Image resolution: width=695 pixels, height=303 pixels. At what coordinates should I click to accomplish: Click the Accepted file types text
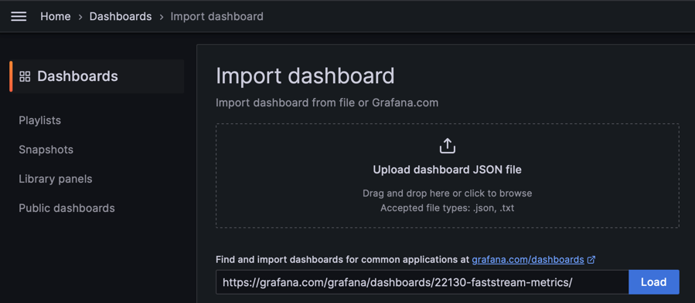(448, 208)
